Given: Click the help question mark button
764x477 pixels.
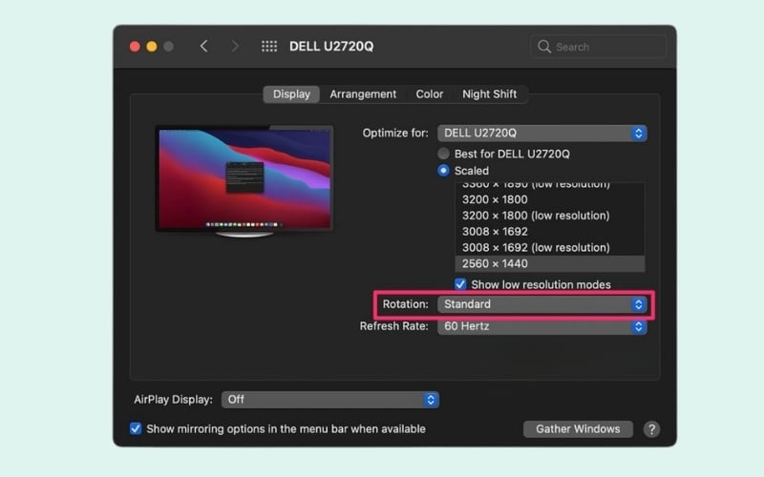Looking at the screenshot, I should 651,429.
